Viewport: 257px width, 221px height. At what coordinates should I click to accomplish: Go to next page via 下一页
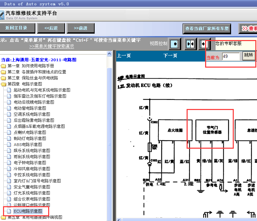[x=170, y=56]
